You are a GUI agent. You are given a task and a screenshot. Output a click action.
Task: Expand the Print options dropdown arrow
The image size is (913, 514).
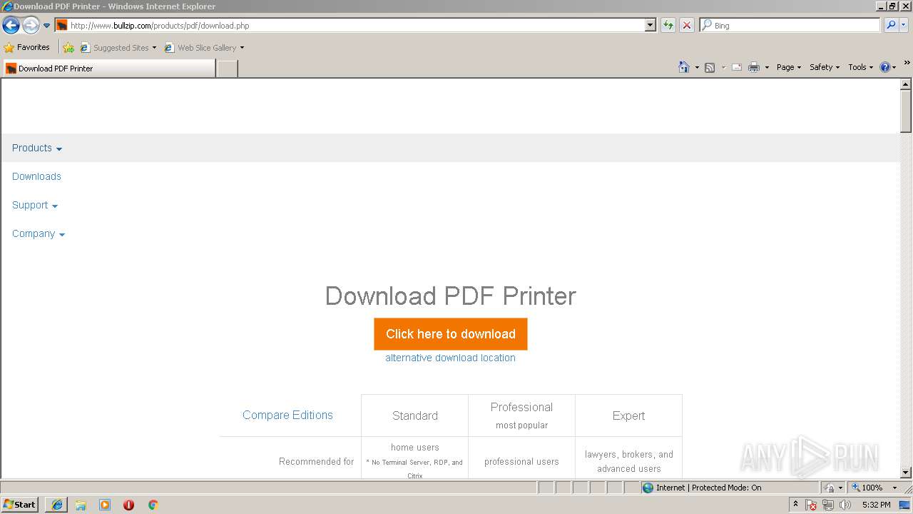(x=767, y=67)
